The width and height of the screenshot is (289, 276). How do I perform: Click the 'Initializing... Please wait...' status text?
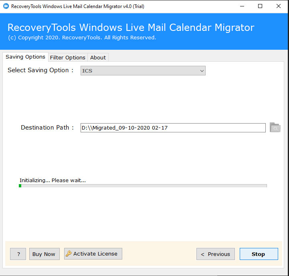tap(53, 180)
